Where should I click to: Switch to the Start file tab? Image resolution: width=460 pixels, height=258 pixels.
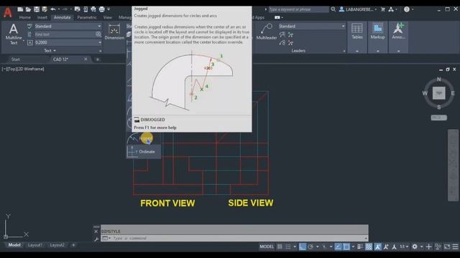coord(15,59)
